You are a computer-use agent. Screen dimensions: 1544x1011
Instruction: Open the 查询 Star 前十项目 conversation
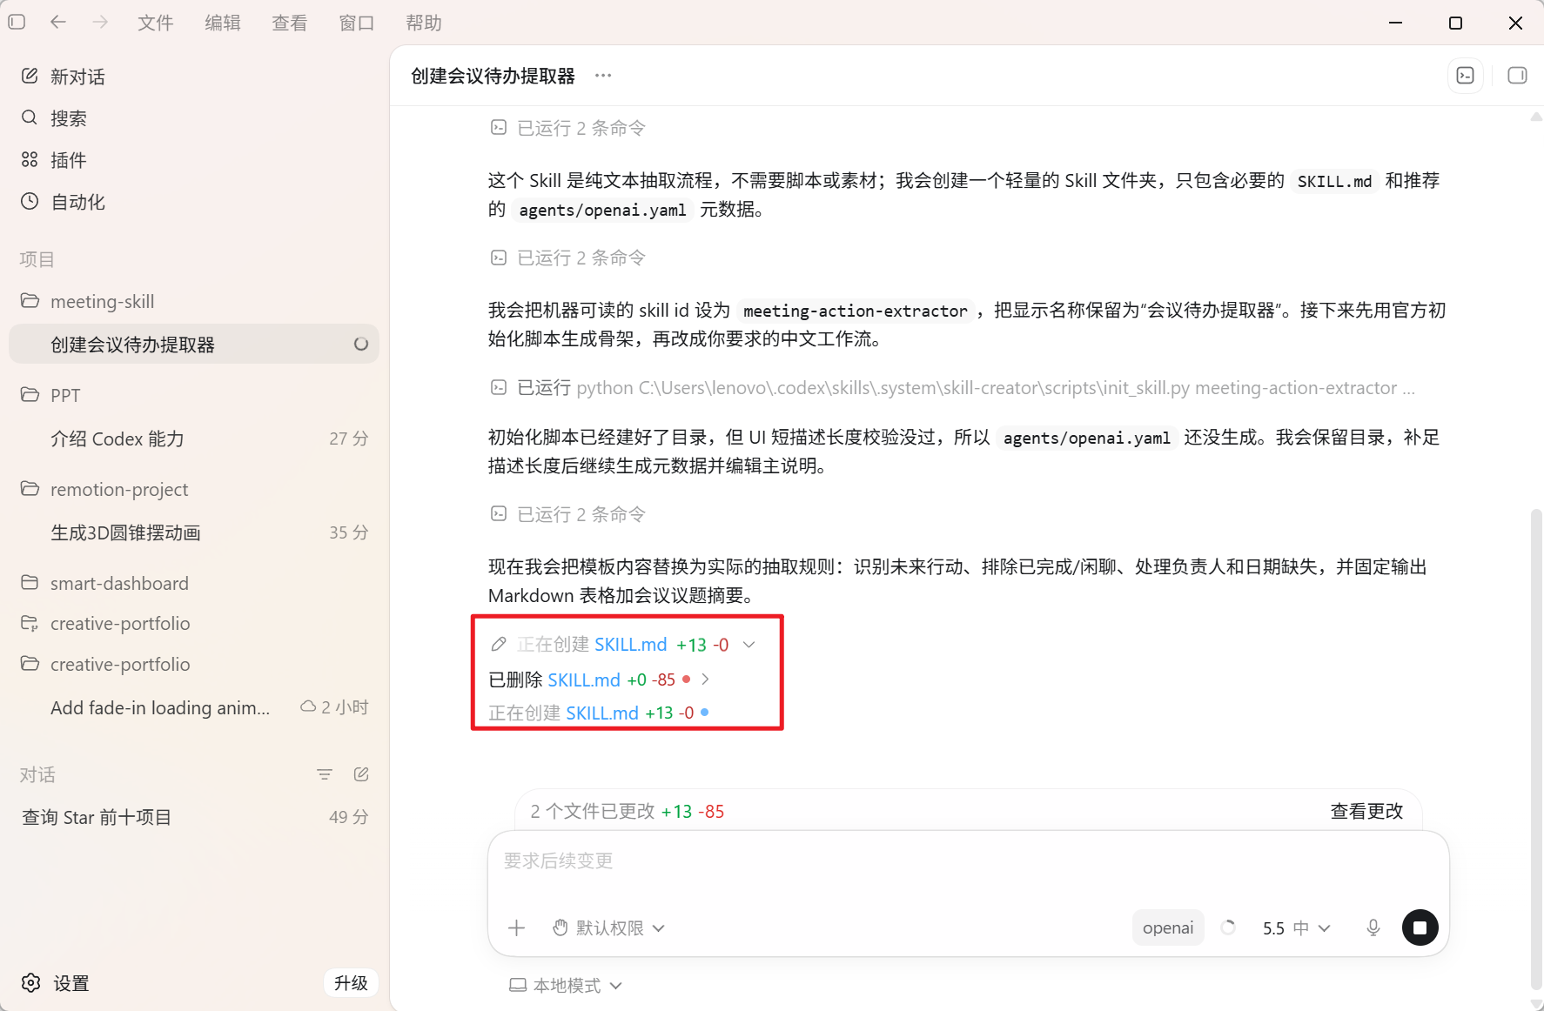click(194, 817)
